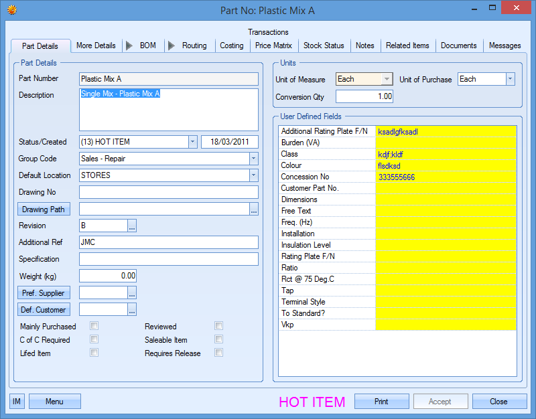
Task: Select the yellow Colour field value cell
Action: [x=446, y=165]
